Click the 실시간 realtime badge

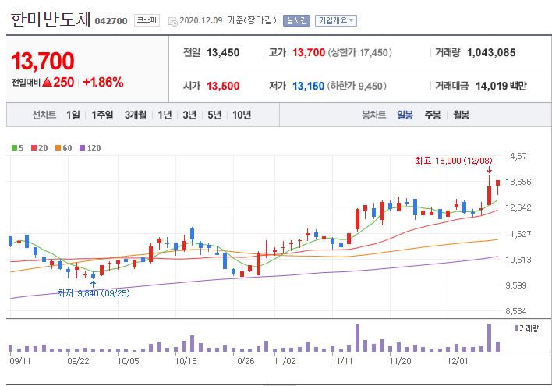296,20
